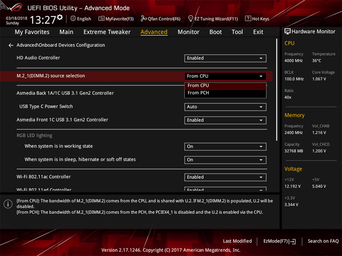Click the Hot Keys question mark icon

[248, 18]
